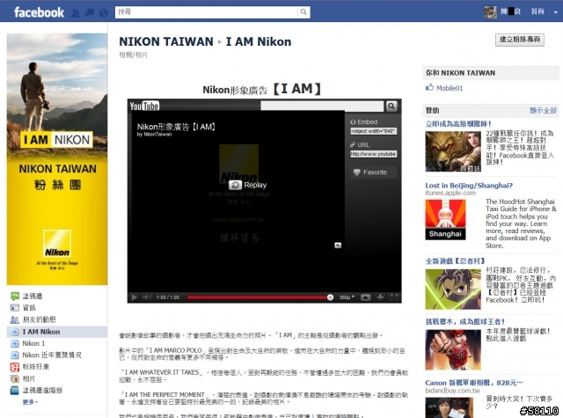Click the Favorite heart button
Image resolution: width=563 pixels, height=418 pixels.
tap(373, 172)
